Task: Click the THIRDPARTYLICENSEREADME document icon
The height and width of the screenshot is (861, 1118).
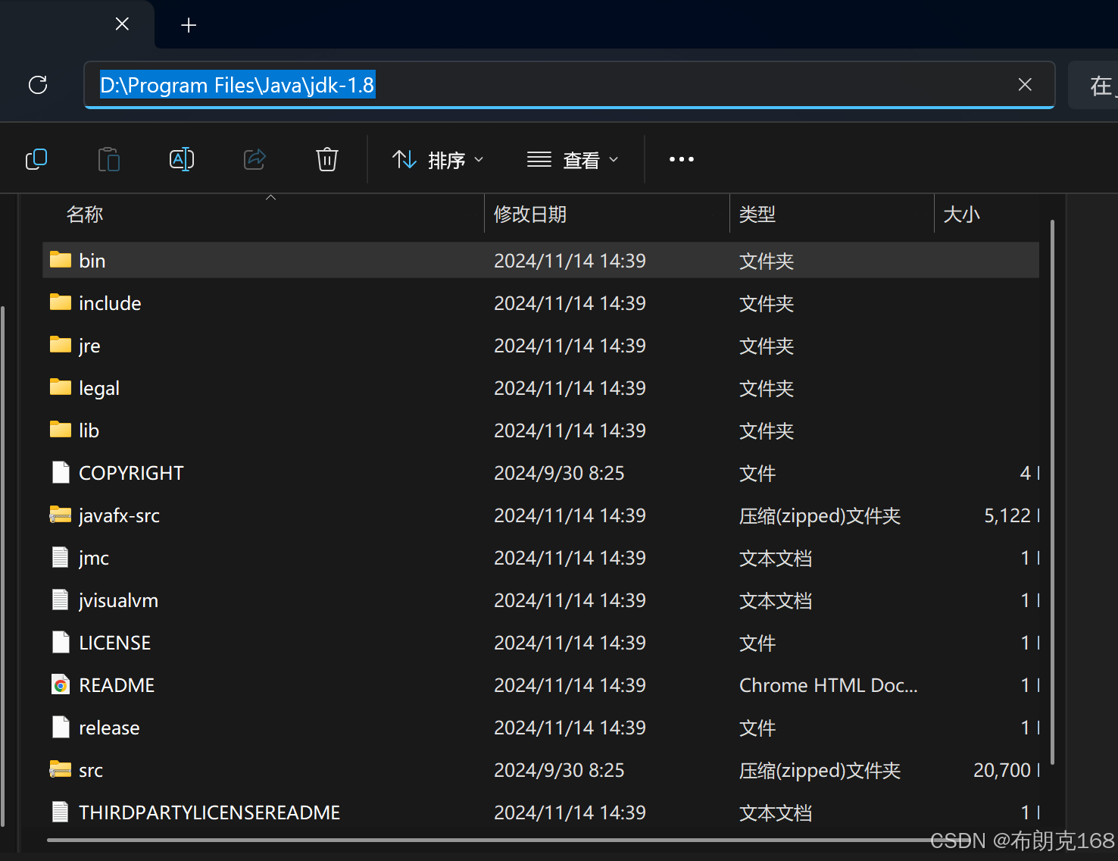Action: (x=61, y=812)
